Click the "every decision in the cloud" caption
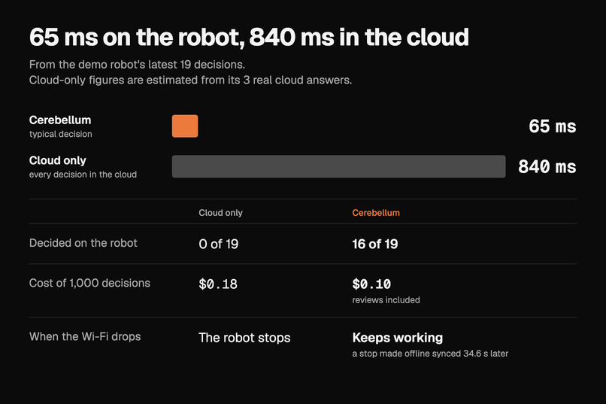 pos(83,175)
